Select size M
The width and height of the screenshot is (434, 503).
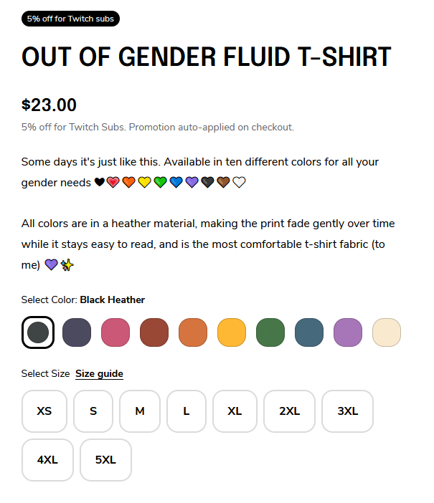point(140,411)
